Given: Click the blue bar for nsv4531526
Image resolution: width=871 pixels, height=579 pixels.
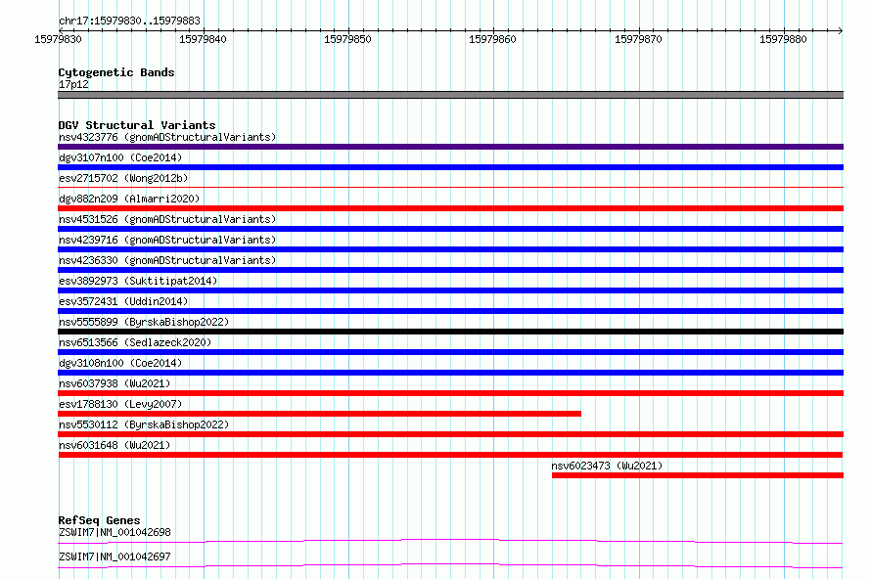Looking at the screenshot, I should [450, 229].
